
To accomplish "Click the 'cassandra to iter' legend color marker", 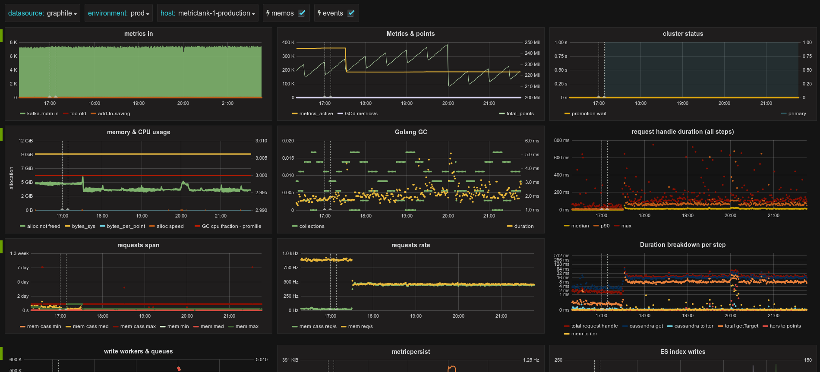I will click(670, 326).
